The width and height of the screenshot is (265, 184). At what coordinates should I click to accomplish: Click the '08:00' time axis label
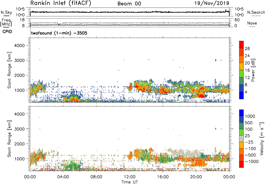pos(96,177)
